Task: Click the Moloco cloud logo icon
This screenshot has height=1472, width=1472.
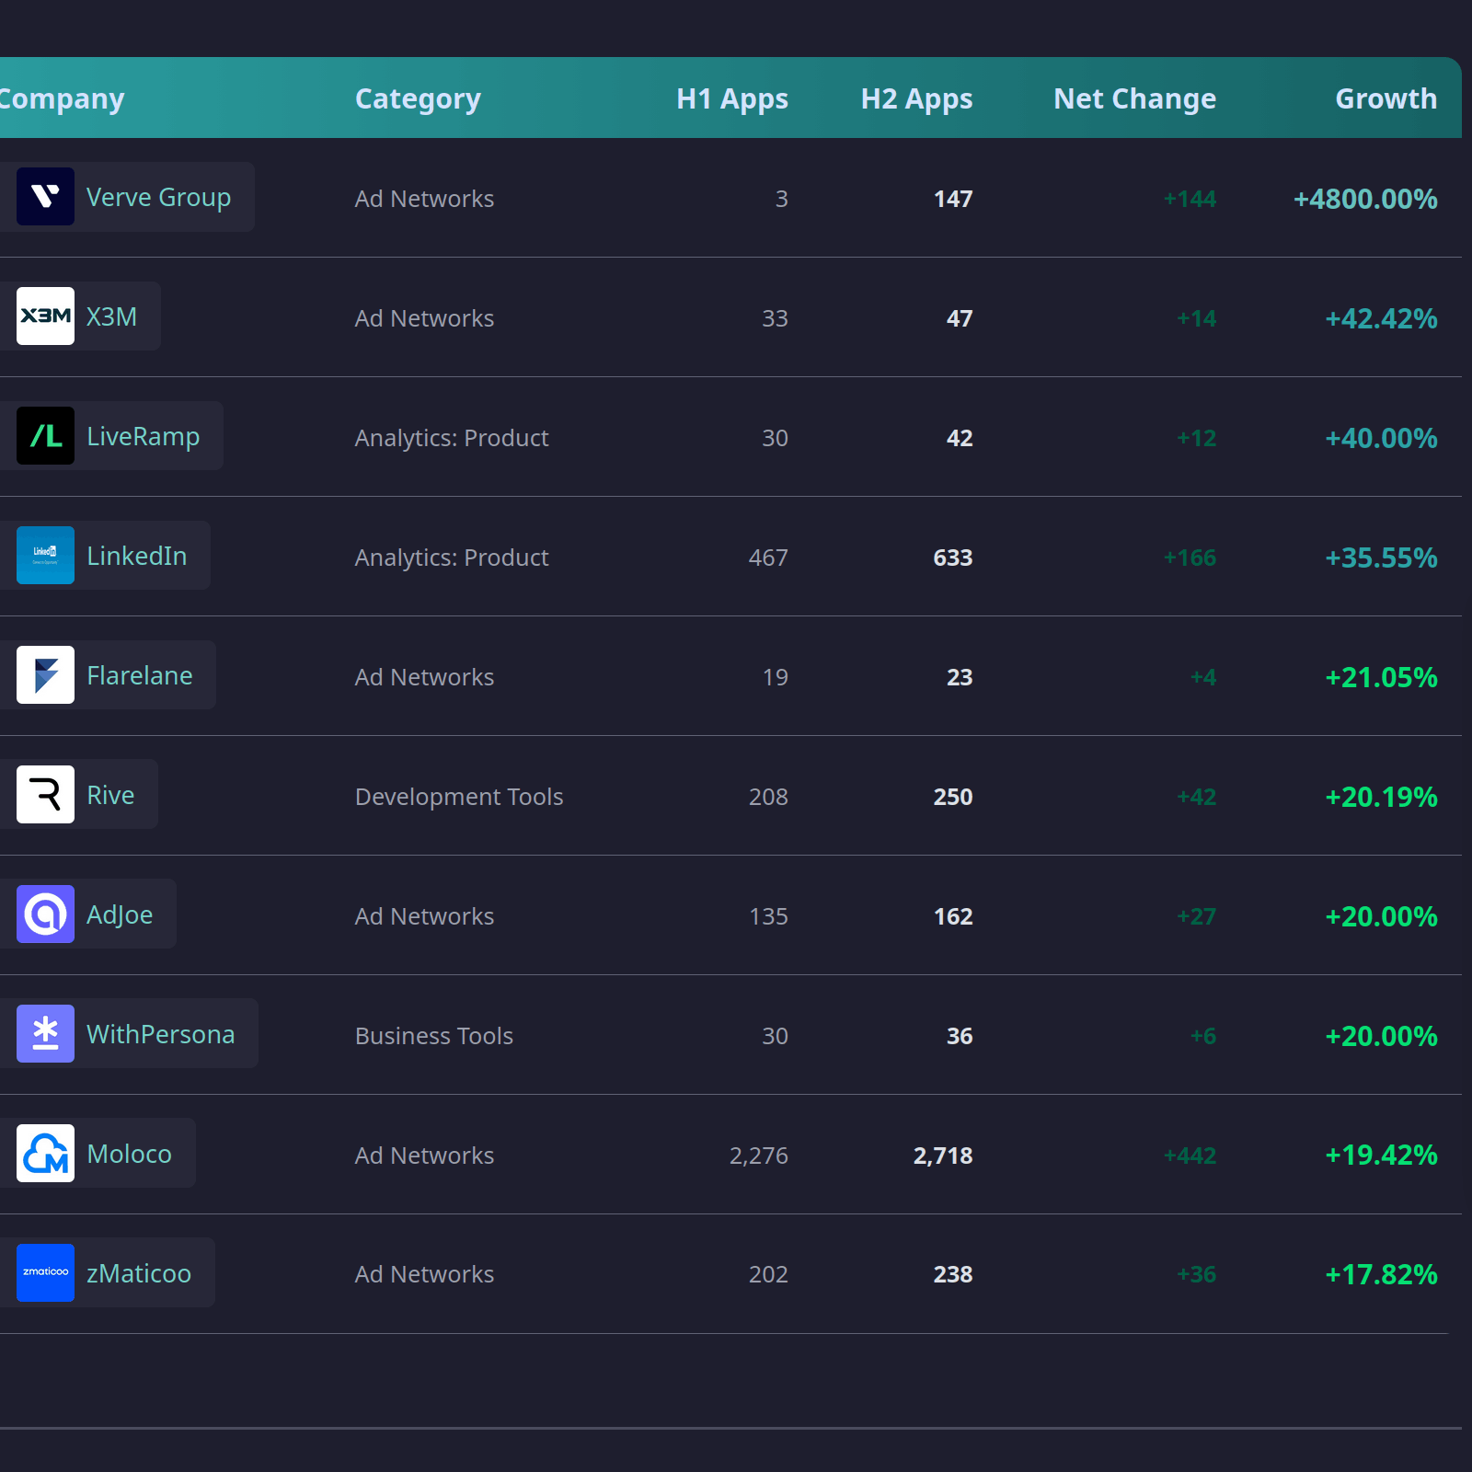Action: (44, 1153)
